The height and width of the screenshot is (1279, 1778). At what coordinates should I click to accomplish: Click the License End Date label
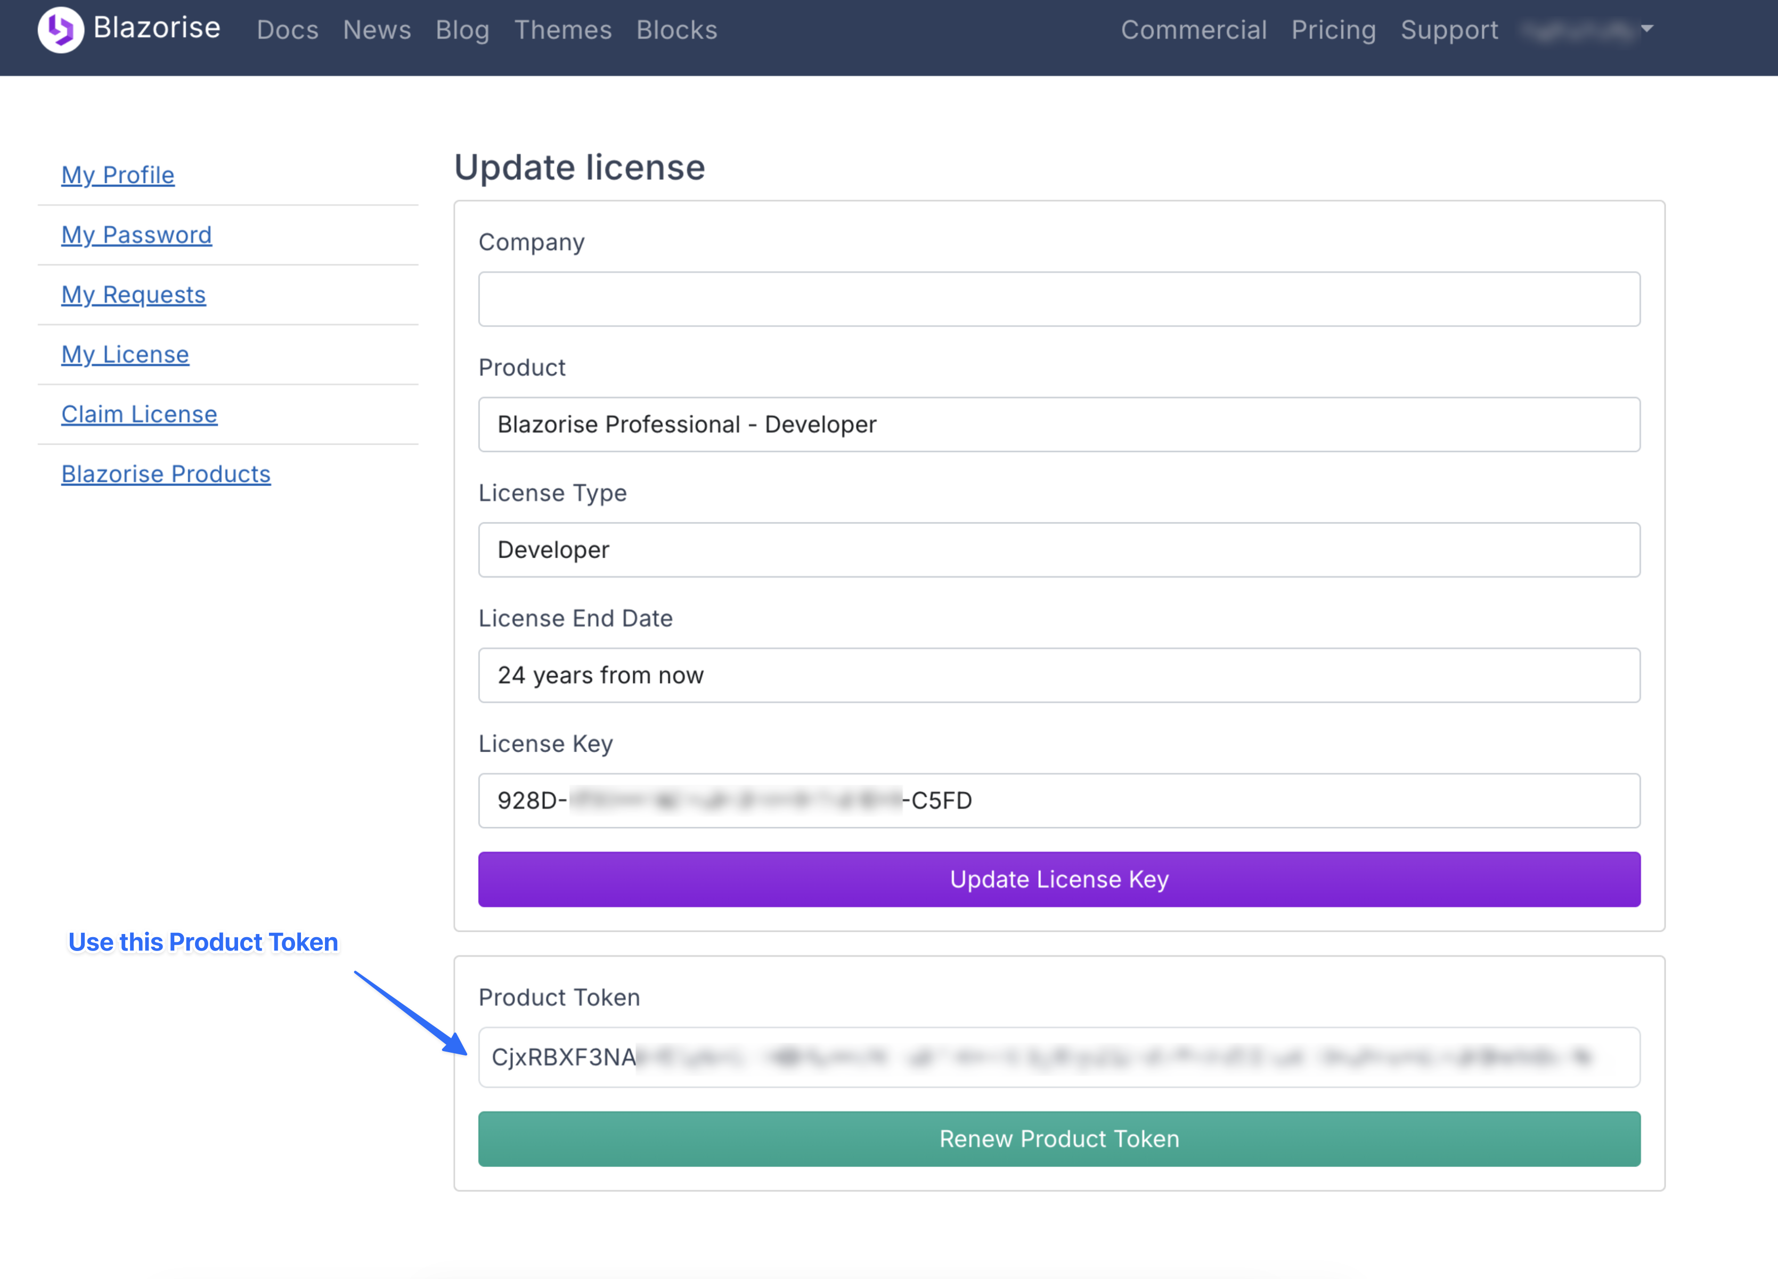pyautogui.click(x=575, y=618)
